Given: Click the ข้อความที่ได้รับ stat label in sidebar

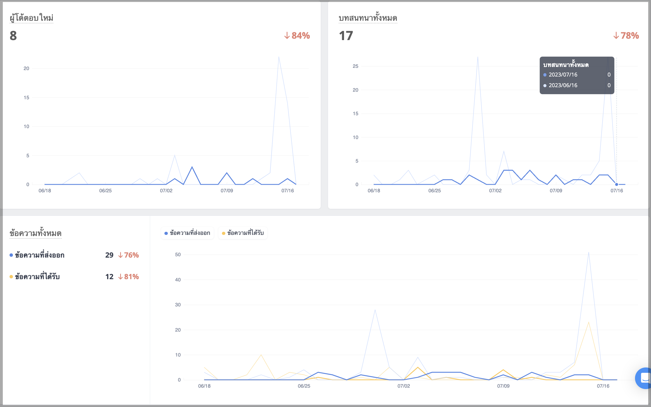Looking at the screenshot, I should pyautogui.click(x=37, y=277).
